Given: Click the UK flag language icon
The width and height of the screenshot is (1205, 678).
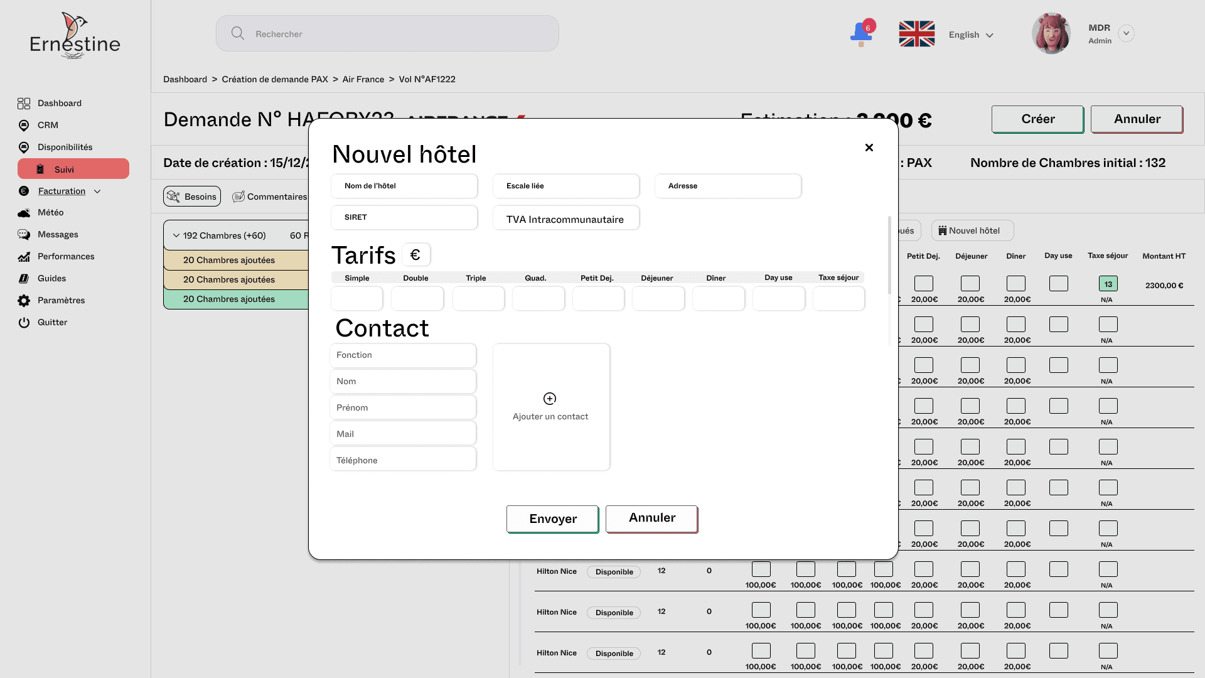Looking at the screenshot, I should coord(916,34).
